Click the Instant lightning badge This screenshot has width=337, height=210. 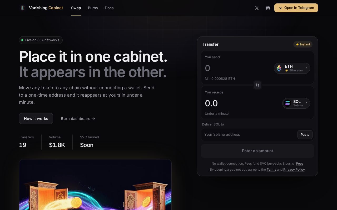tap(303, 44)
